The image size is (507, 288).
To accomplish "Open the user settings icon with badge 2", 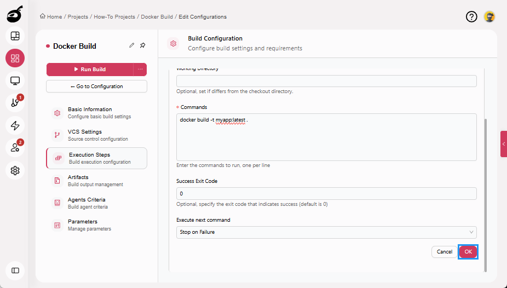I will pyautogui.click(x=15, y=148).
